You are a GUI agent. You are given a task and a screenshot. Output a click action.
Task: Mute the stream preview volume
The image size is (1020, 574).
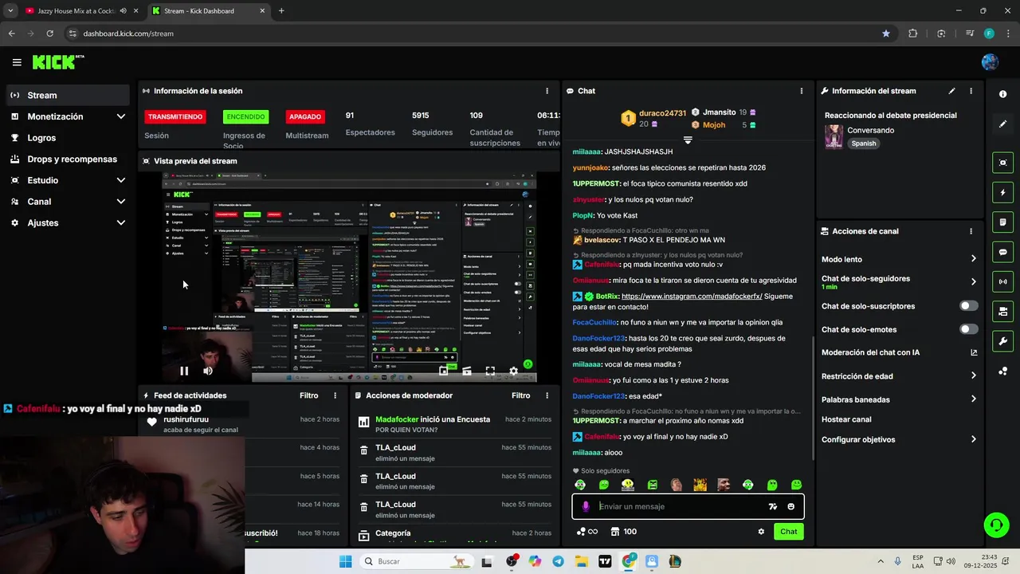[208, 371]
